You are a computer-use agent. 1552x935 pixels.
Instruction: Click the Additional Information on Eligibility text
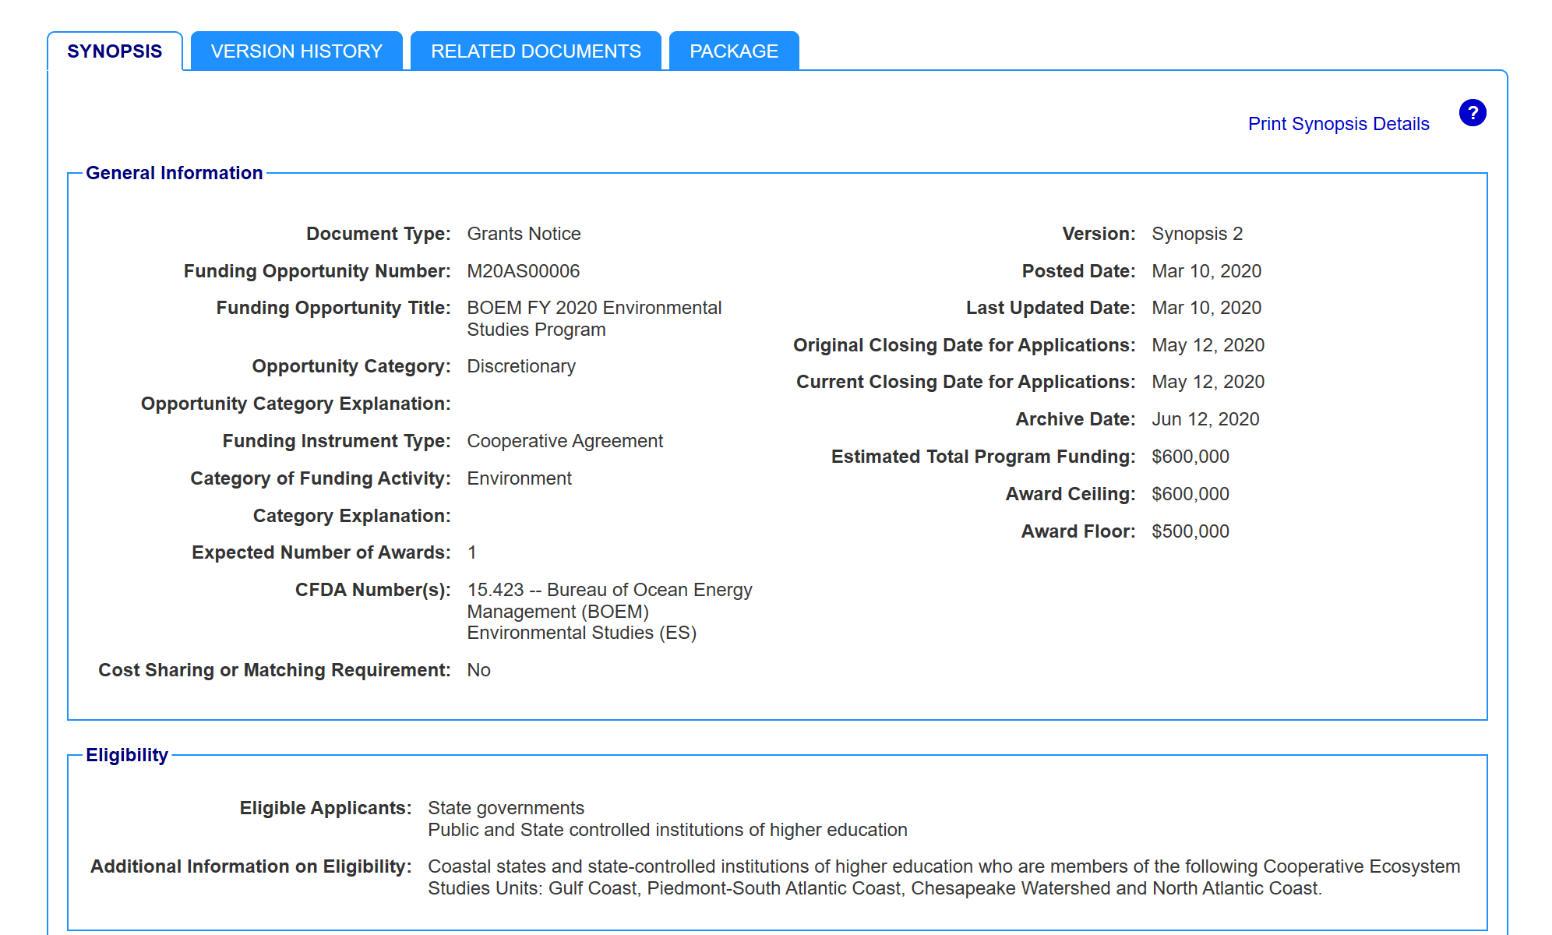944,877
